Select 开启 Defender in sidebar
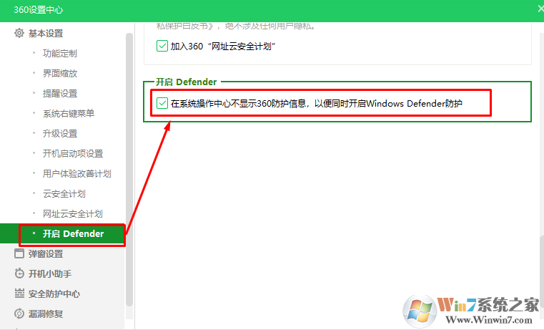The width and height of the screenshot is (544, 330). [62, 234]
